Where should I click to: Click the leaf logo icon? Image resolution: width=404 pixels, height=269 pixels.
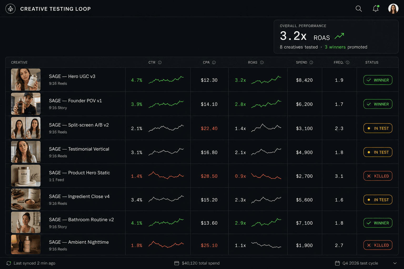coord(11,9)
